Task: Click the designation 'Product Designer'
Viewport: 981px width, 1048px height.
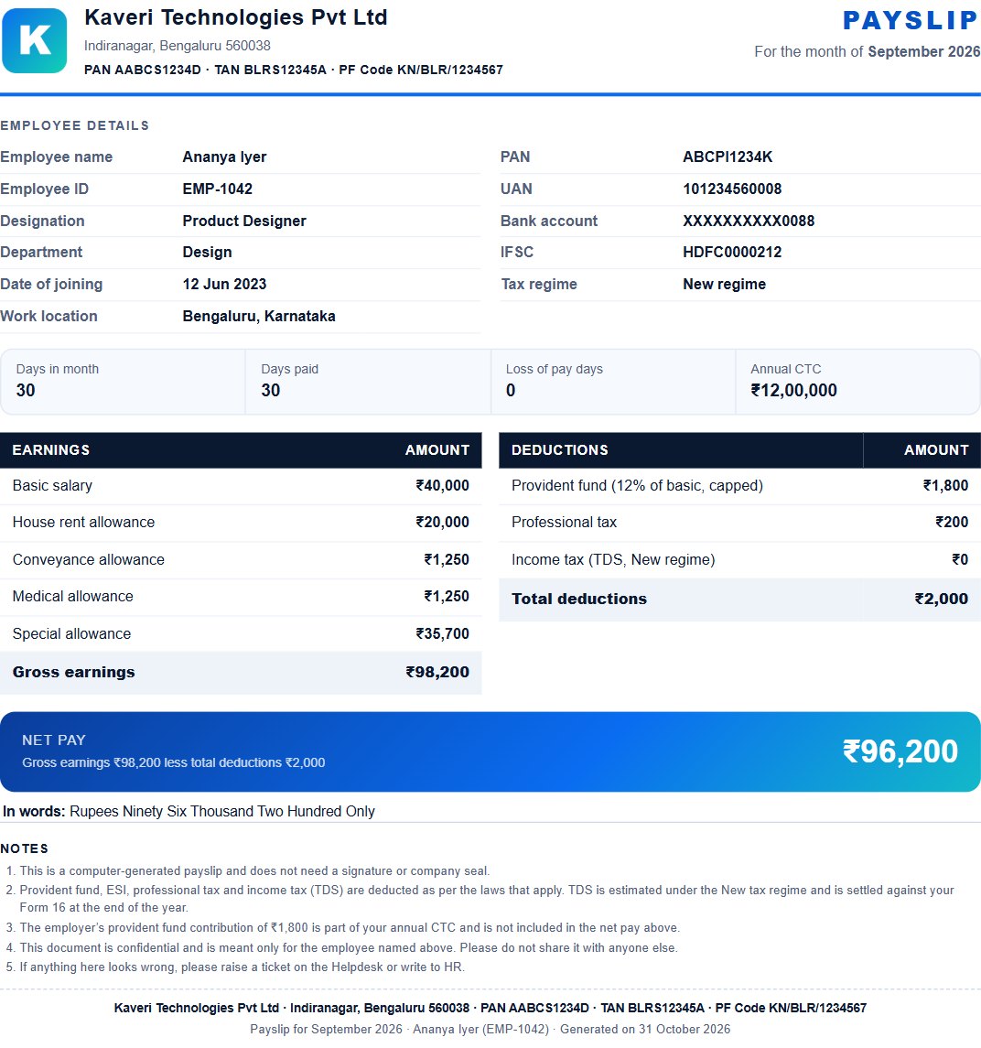Action: (x=244, y=221)
